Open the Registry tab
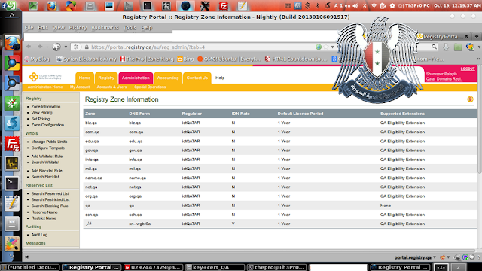The height and width of the screenshot is (271, 482). (x=106, y=78)
